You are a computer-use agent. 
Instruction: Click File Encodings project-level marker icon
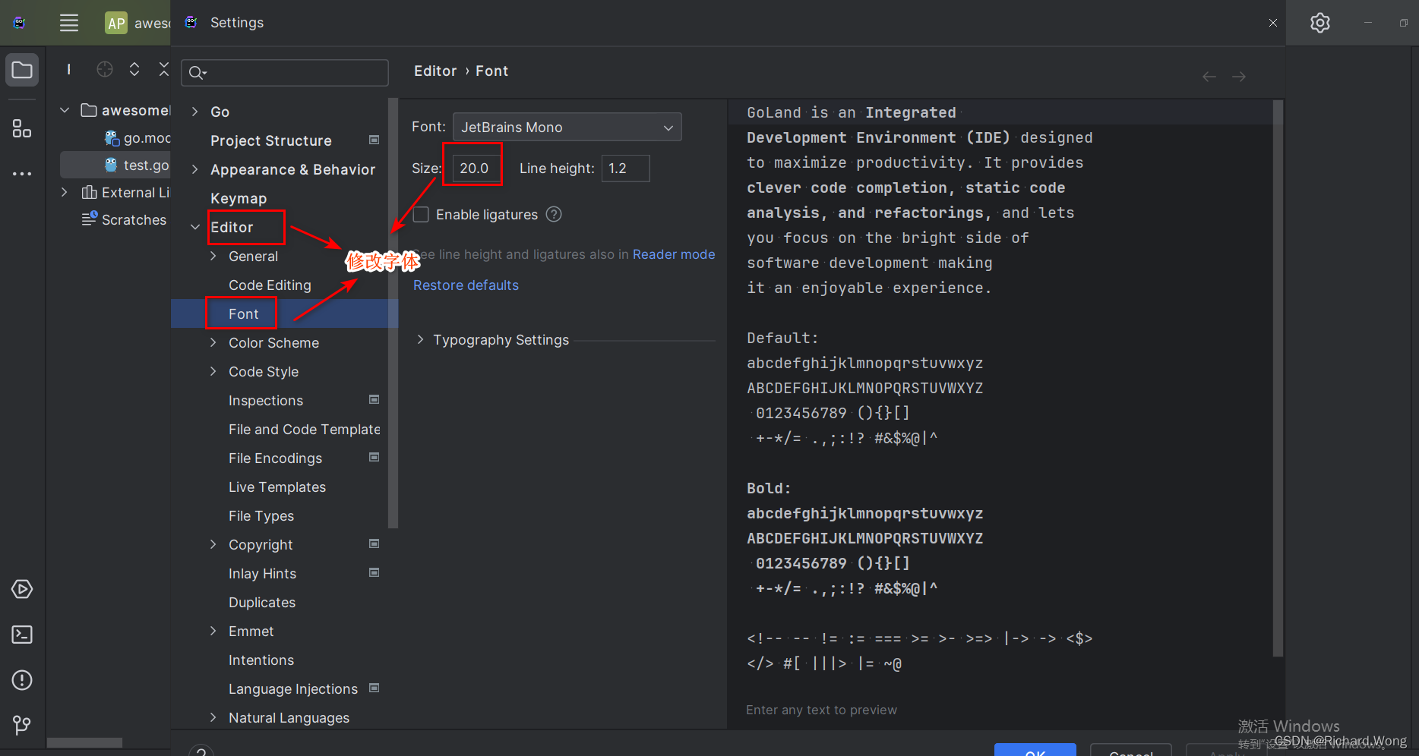(374, 457)
